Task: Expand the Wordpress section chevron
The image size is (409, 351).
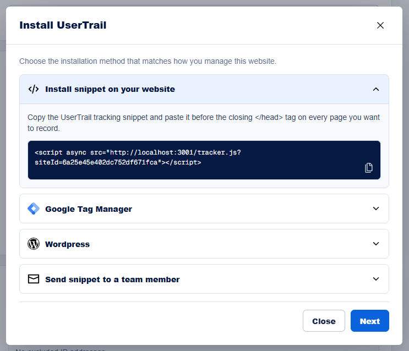Action: click(x=376, y=244)
